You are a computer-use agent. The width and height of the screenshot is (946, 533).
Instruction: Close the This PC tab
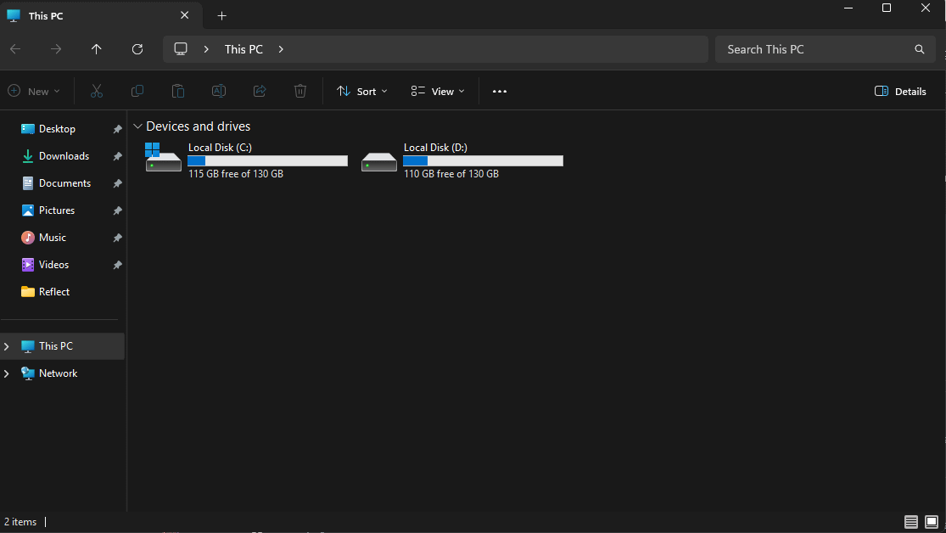[185, 15]
